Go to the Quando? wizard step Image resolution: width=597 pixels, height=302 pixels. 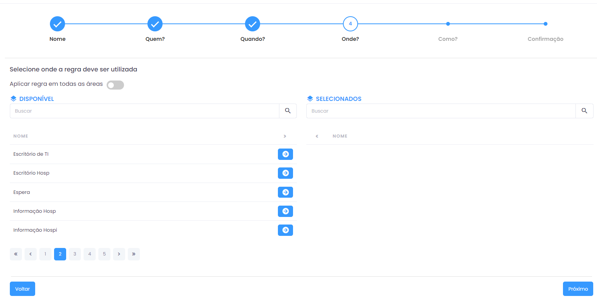[x=253, y=24]
